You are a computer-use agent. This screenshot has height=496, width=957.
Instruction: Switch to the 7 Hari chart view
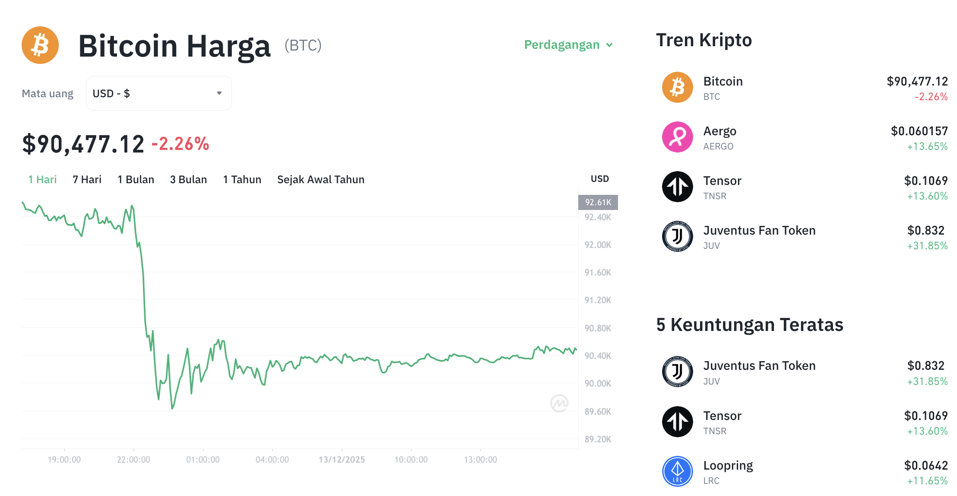pyautogui.click(x=87, y=179)
